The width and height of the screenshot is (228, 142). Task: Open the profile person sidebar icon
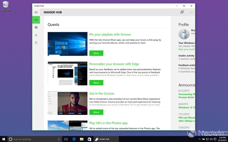point(36,43)
